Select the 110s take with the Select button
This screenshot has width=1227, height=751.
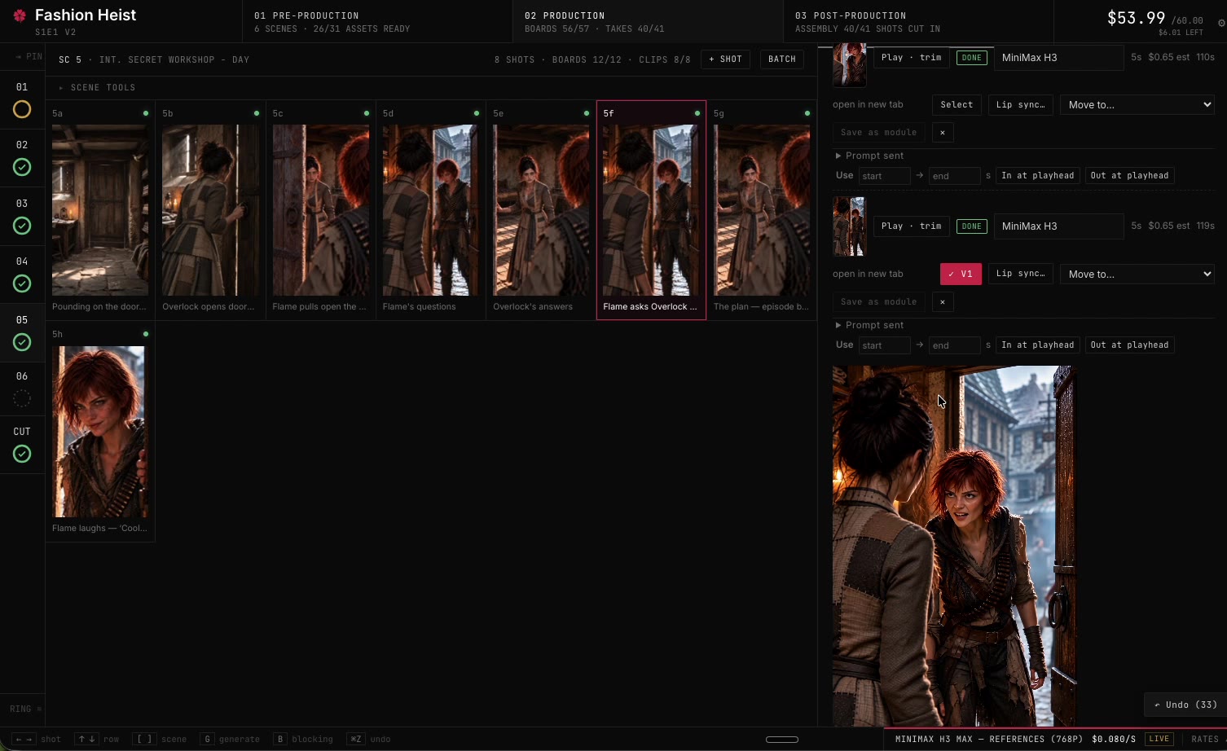point(957,104)
